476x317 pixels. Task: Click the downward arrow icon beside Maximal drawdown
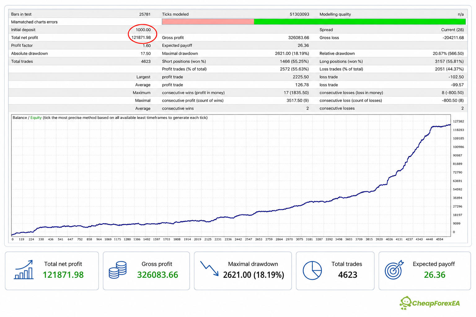click(209, 268)
